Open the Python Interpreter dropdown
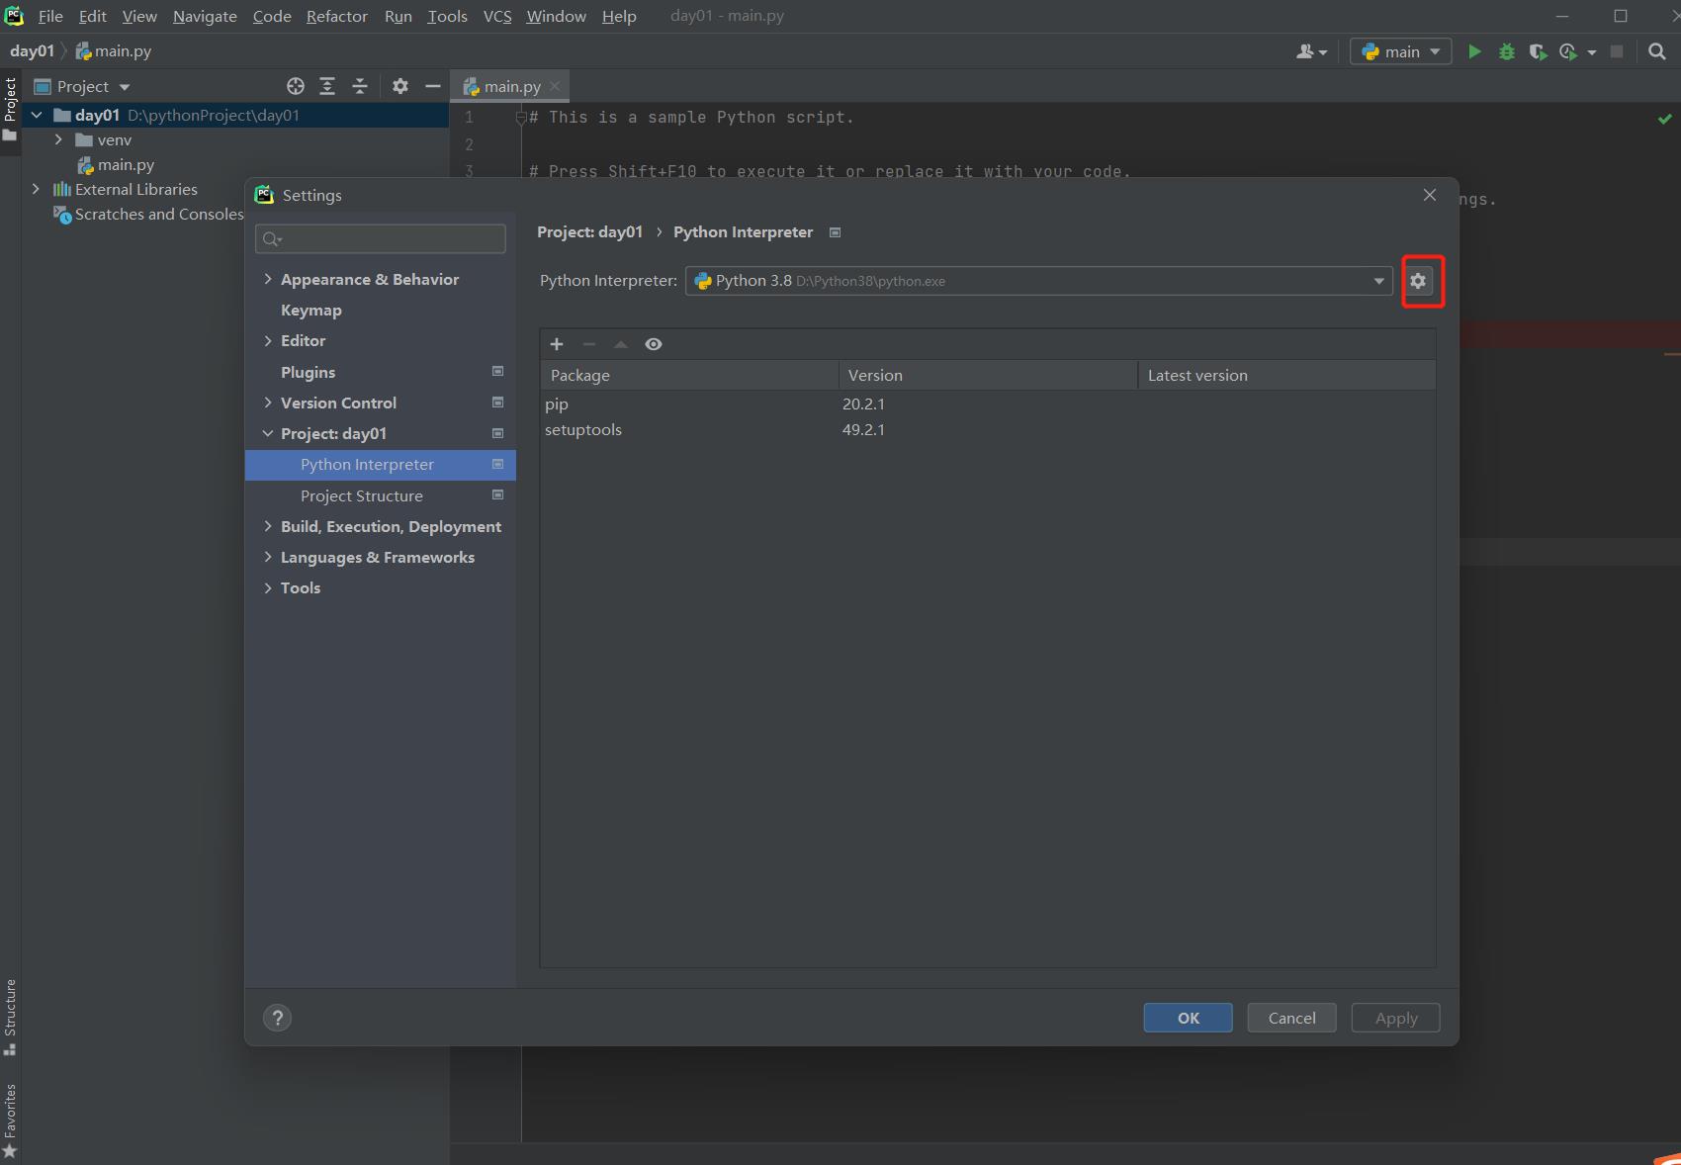The width and height of the screenshot is (1681, 1165). click(x=1039, y=281)
